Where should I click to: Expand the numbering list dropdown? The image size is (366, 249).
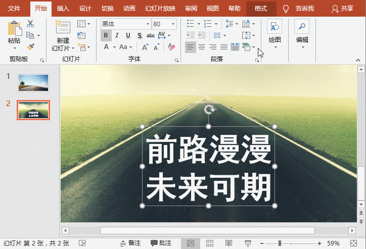(x=216, y=24)
